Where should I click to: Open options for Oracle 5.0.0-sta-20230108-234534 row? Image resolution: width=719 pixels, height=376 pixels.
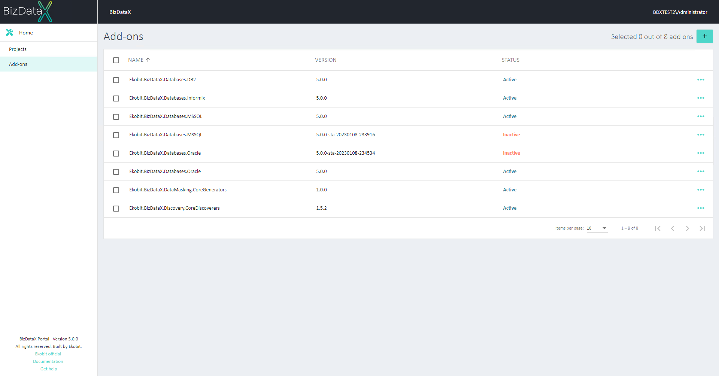click(701, 153)
